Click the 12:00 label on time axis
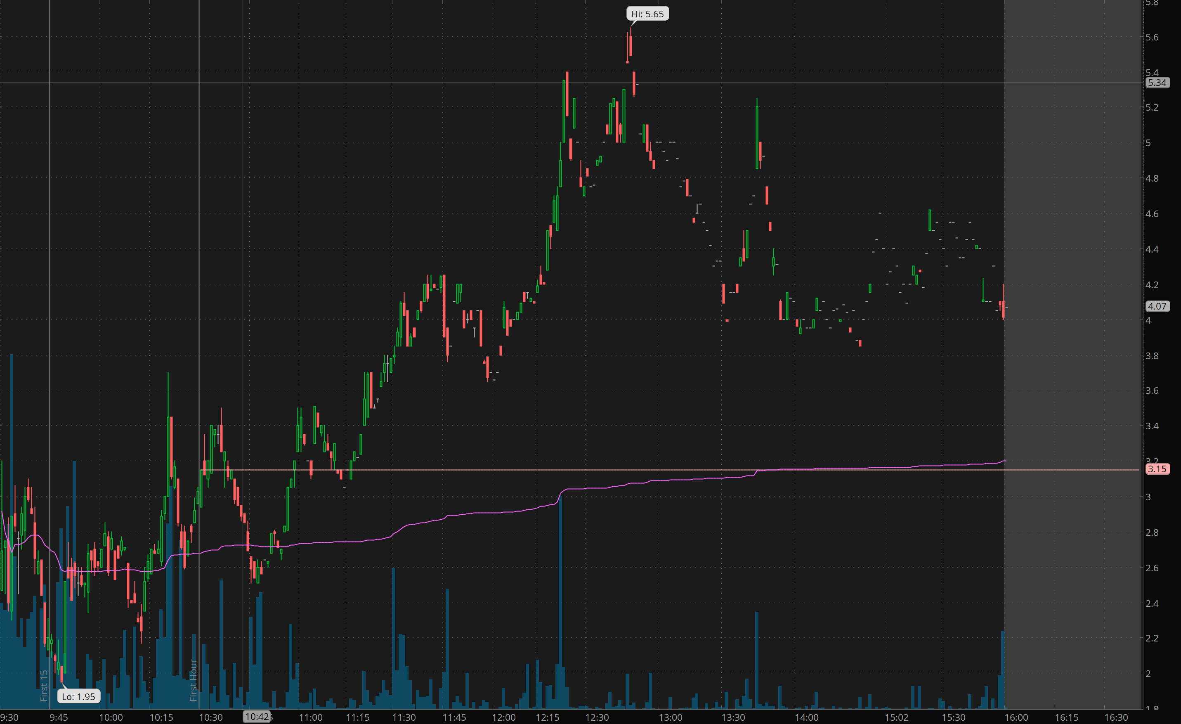 tap(503, 717)
